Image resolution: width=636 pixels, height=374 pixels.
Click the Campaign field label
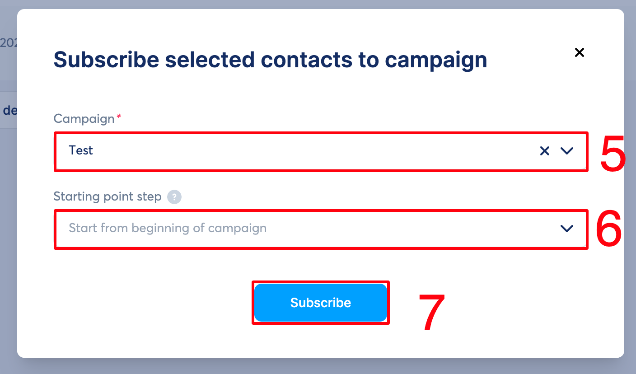point(84,119)
